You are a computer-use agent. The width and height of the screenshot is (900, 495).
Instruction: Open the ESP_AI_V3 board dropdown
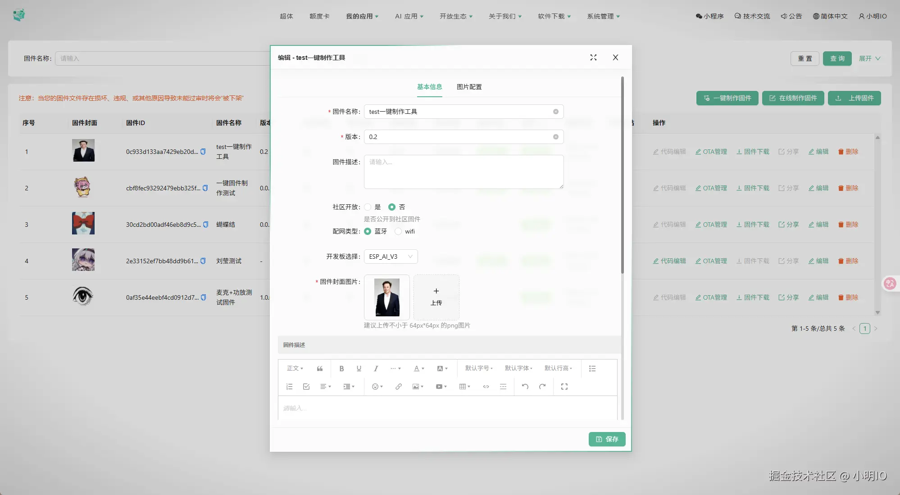391,256
